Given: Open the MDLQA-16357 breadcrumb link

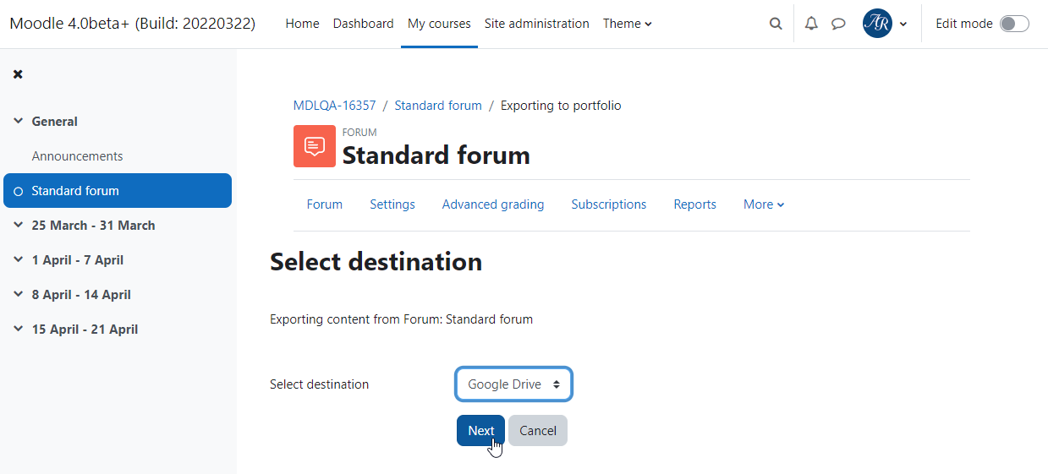Looking at the screenshot, I should click(x=335, y=106).
